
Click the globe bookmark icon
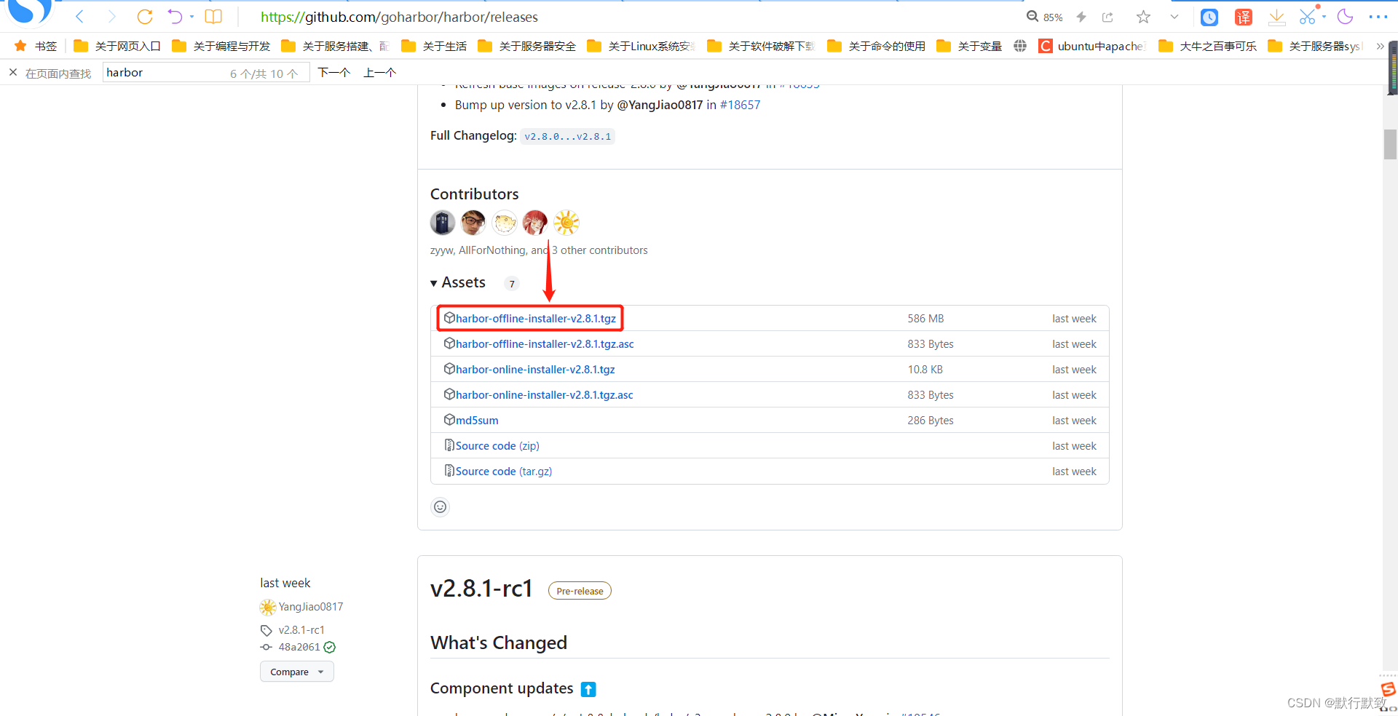[1020, 46]
